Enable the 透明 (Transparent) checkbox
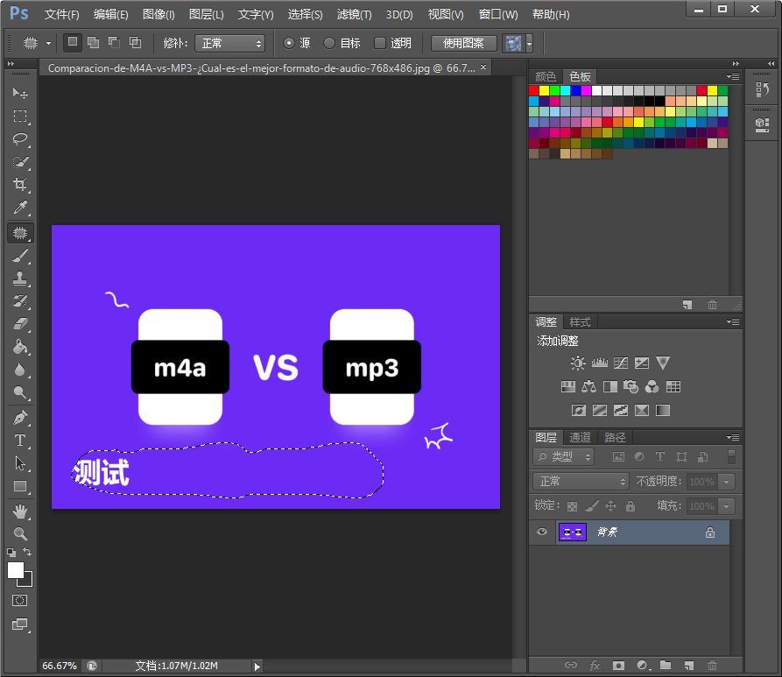The width and height of the screenshot is (782, 677). [380, 43]
